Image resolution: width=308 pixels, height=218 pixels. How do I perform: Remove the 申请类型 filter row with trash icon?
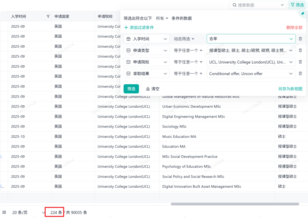click(x=300, y=51)
